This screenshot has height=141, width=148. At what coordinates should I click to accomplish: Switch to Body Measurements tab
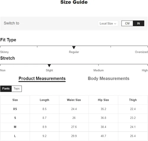tap(109, 79)
